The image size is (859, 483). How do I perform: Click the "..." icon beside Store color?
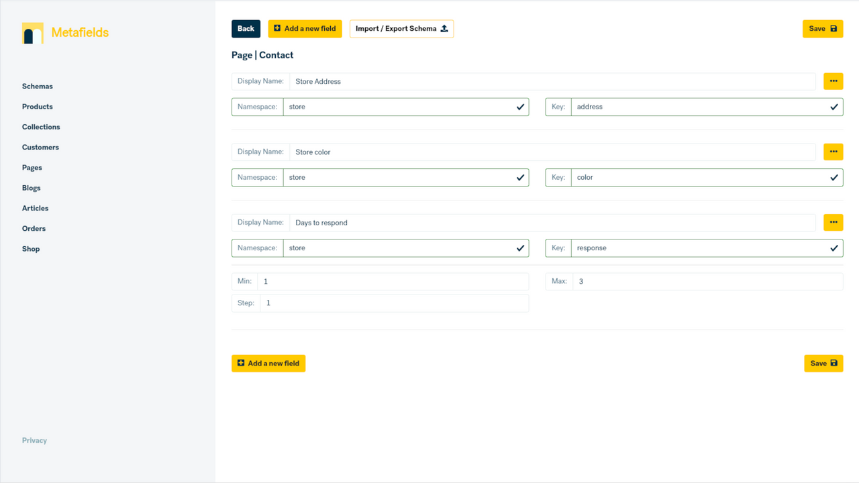(x=833, y=152)
